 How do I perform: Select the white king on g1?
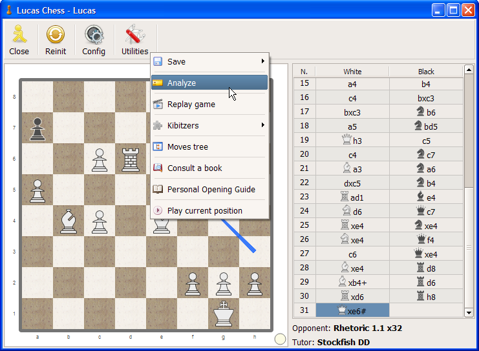click(224, 314)
